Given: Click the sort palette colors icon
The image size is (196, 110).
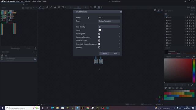Looking at the screenshot, I should pyautogui.click(x=177, y=88).
